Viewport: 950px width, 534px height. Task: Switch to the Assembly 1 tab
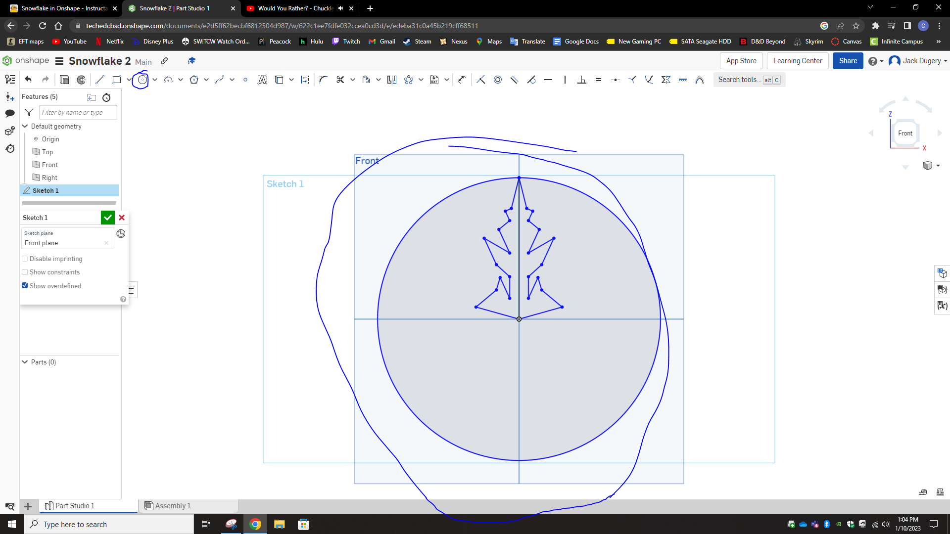click(173, 505)
